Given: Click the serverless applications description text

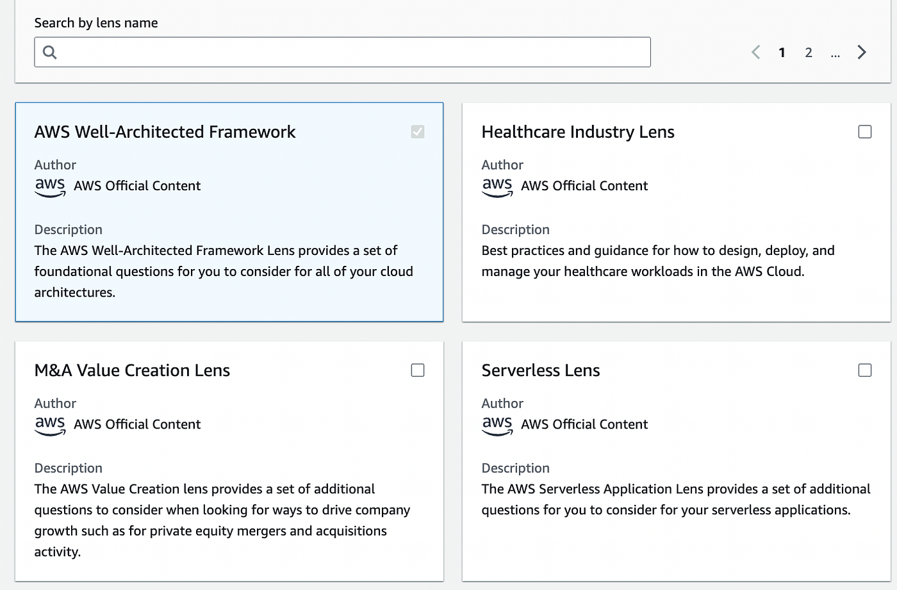Looking at the screenshot, I should (x=676, y=500).
